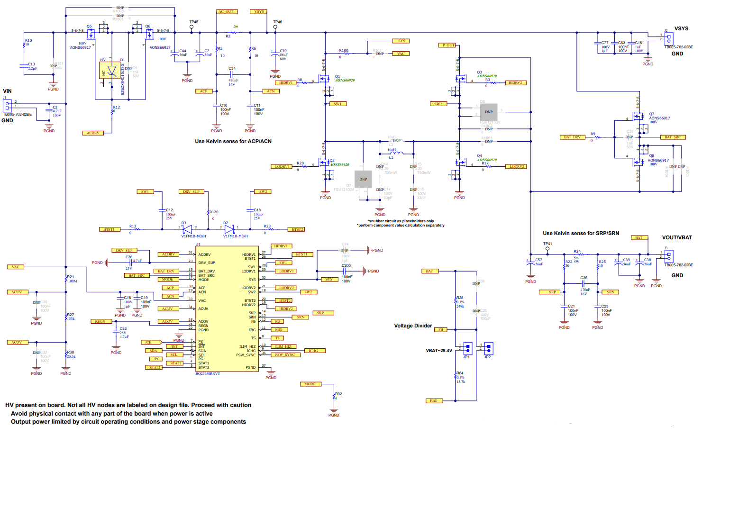Image resolution: width=739 pixels, height=508 pixels.
Task: Click the SRN label right of C35
Action: click(610, 292)
